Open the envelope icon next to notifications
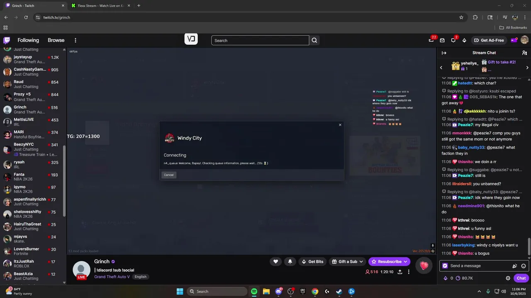 (442, 40)
